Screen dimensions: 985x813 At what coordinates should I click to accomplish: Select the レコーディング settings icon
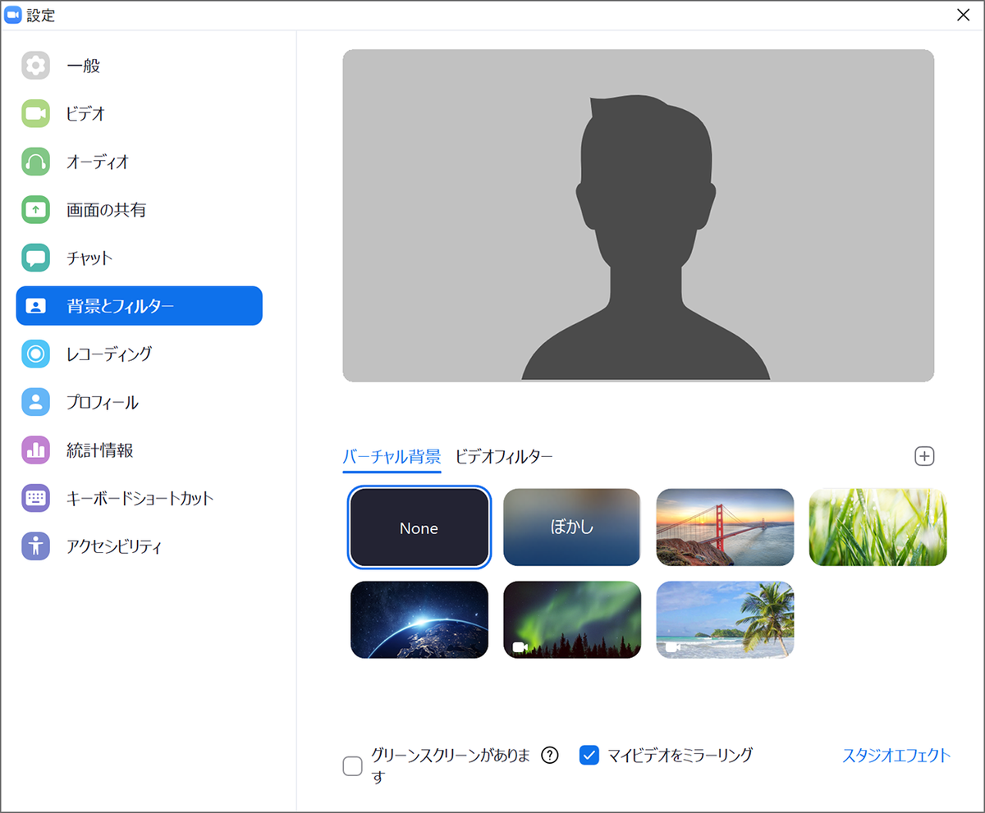coord(36,354)
